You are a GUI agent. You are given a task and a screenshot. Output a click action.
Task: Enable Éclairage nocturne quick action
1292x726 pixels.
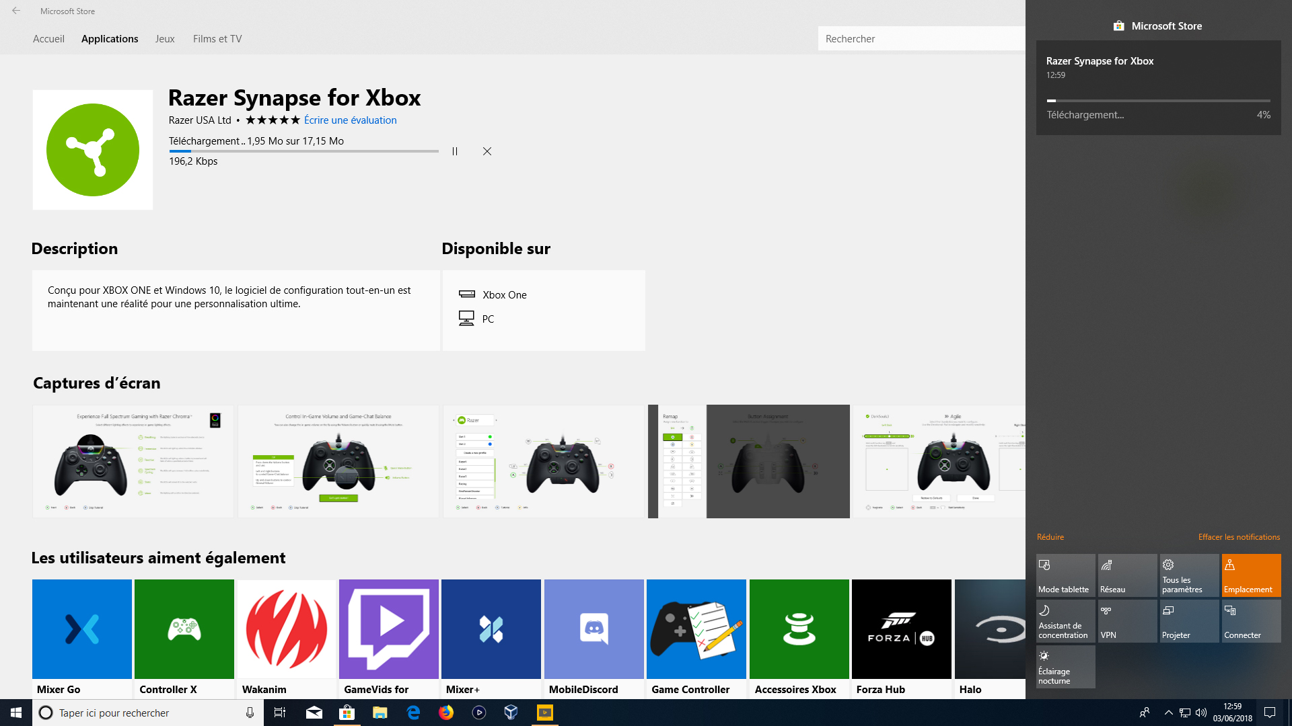click(x=1065, y=666)
